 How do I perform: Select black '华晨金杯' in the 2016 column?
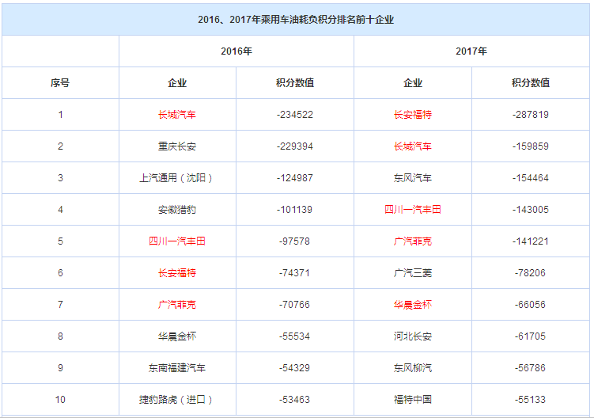coord(177,336)
